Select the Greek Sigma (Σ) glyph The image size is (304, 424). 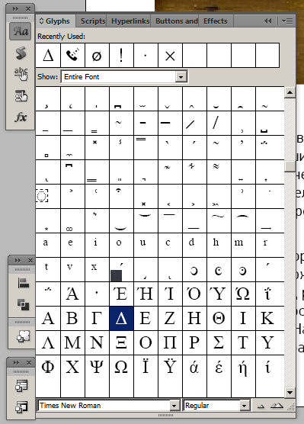219,342
